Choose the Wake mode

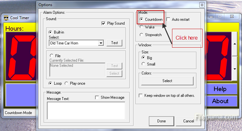pyautogui.click(x=142, y=27)
